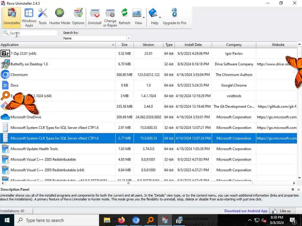Expand the Help dropdown arrow
Viewport: 302px width, 226px height.
160,17
